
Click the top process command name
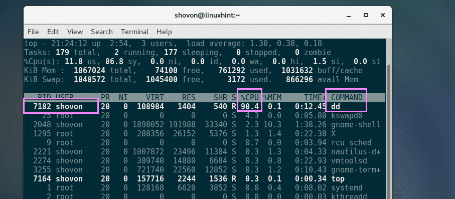(338, 178)
